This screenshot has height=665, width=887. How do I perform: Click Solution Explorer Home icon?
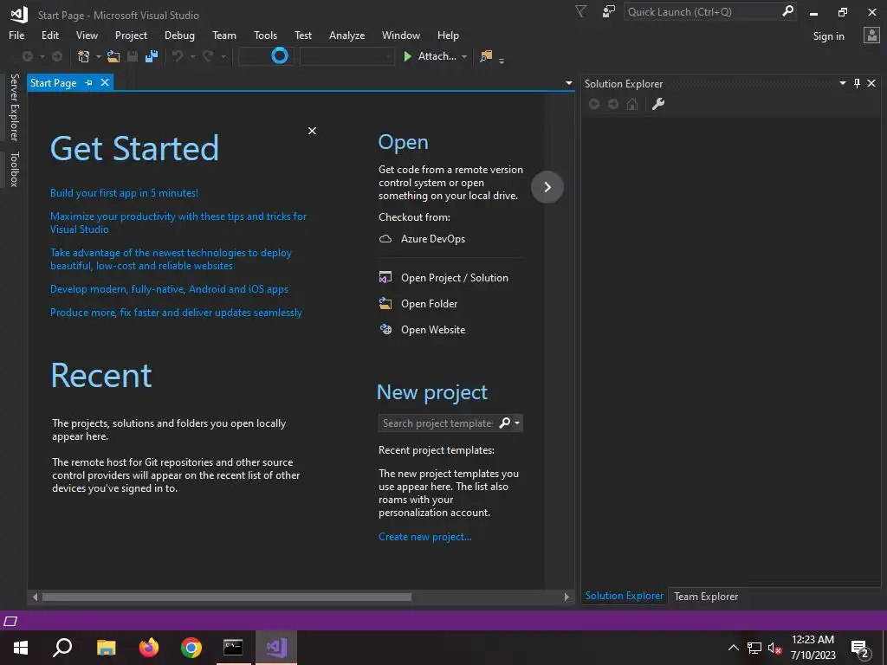[632, 104]
